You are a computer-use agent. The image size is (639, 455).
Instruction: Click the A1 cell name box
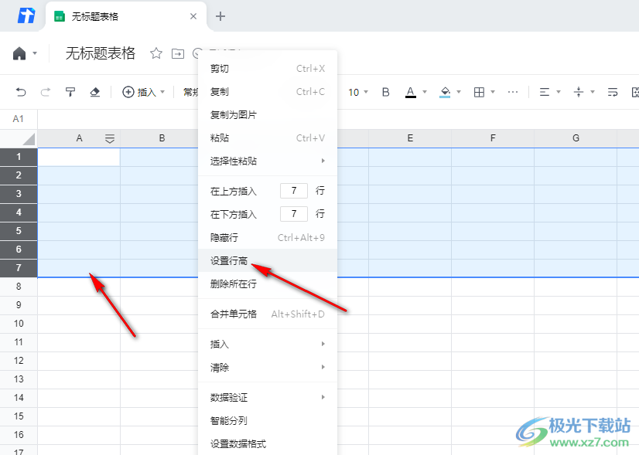click(19, 119)
